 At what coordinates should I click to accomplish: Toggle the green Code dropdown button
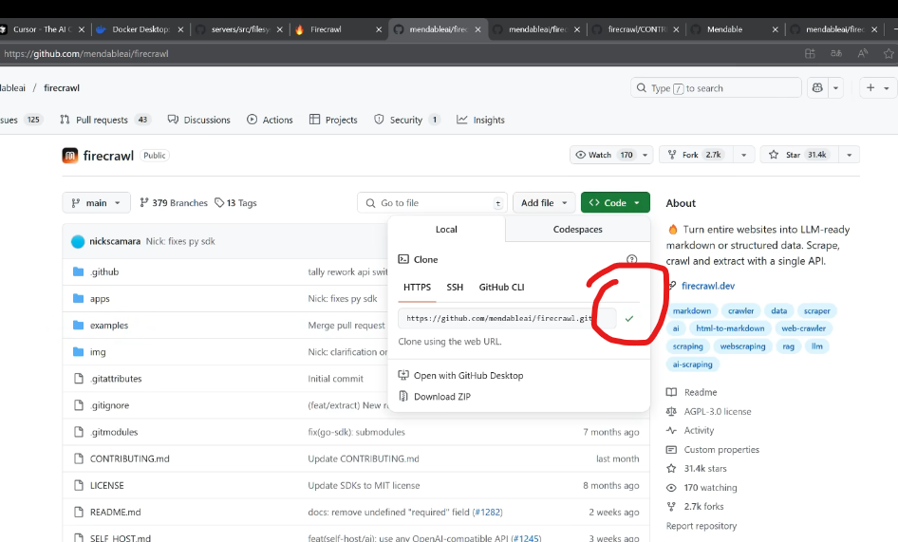(x=615, y=203)
